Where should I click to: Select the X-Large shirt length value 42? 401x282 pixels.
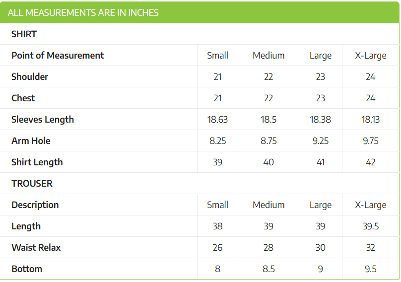(x=371, y=162)
